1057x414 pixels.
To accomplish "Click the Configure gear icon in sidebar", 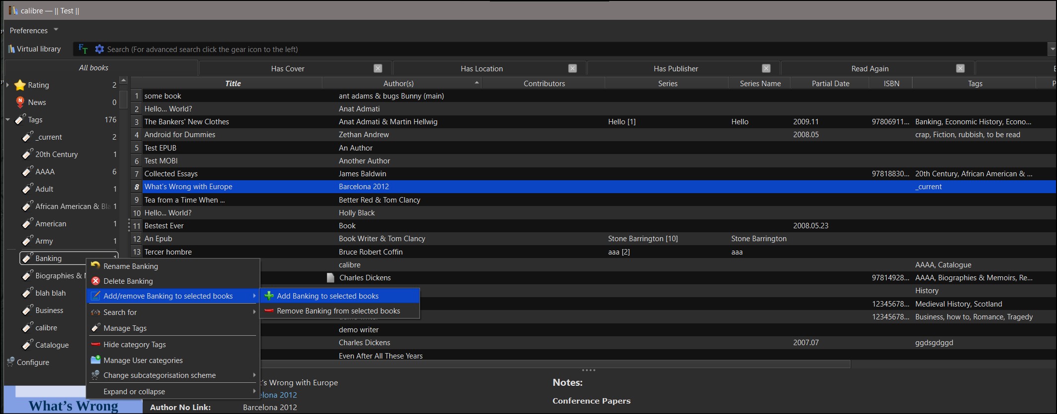I will [x=11, y=362].
